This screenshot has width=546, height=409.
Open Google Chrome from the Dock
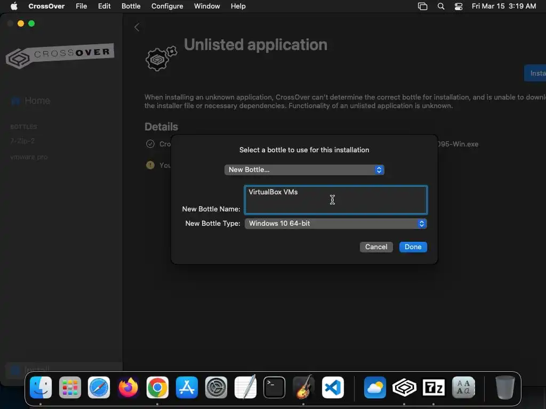pyautogui.click(x=157, y=388)
